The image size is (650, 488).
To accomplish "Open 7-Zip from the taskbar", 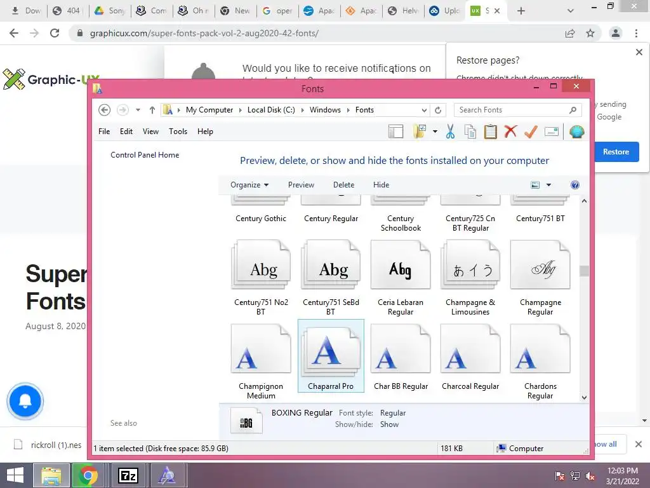I will coord(128,475).
